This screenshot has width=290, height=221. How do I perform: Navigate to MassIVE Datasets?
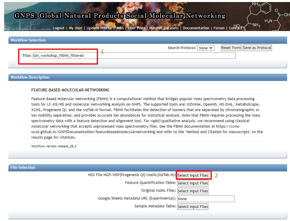pos(164,28)
